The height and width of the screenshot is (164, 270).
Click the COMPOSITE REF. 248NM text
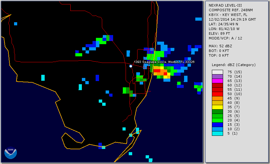pos(231,10)
